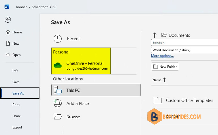Screen dimensions: 218x135
Task: Open the Share section
Action: tap(16, 116)
